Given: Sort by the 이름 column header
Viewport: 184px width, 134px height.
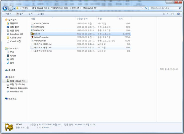Looking at the screenshot, I should click(33, 18).
